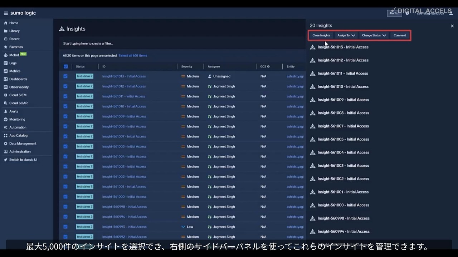Click the GCS info icon in header
The width and height of the screenshot is (458, 257).
point(268,66)
